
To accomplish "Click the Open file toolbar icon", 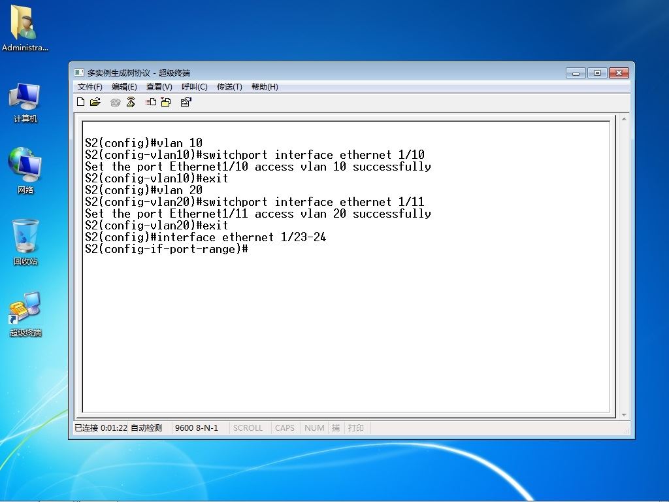I will (x=95, y=102).
